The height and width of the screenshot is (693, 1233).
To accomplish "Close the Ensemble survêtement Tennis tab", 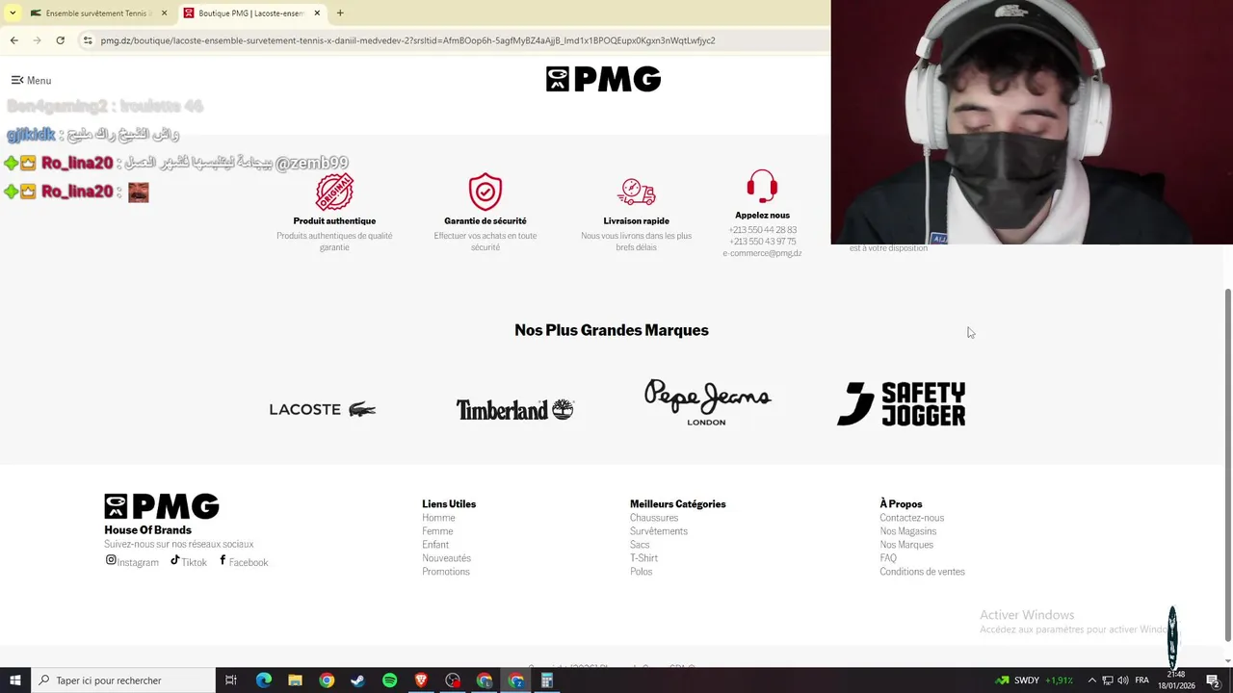I will [x=164, y=13].
